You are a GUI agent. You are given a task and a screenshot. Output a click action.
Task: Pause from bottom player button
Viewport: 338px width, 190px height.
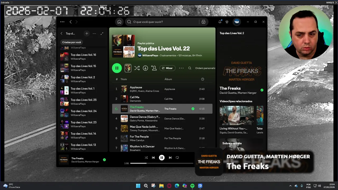(x=162, y=158)
